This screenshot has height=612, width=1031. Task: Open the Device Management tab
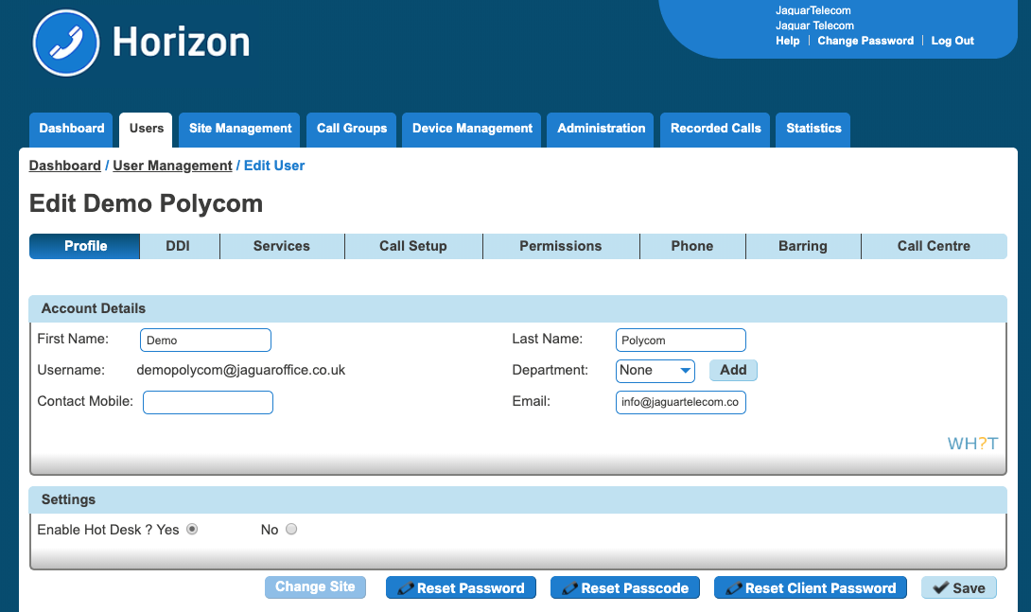472,129
